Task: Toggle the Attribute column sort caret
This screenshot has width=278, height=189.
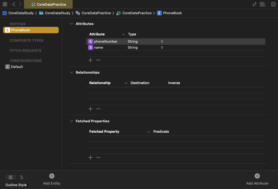Action: click(123, 34)
